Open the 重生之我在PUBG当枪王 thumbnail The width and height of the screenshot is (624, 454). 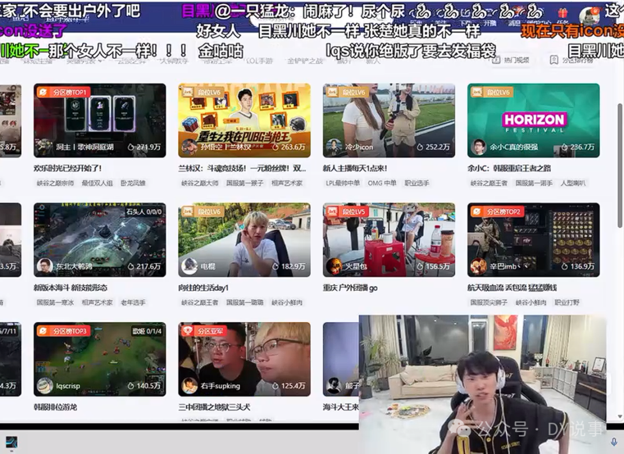(x=244, y=120)
